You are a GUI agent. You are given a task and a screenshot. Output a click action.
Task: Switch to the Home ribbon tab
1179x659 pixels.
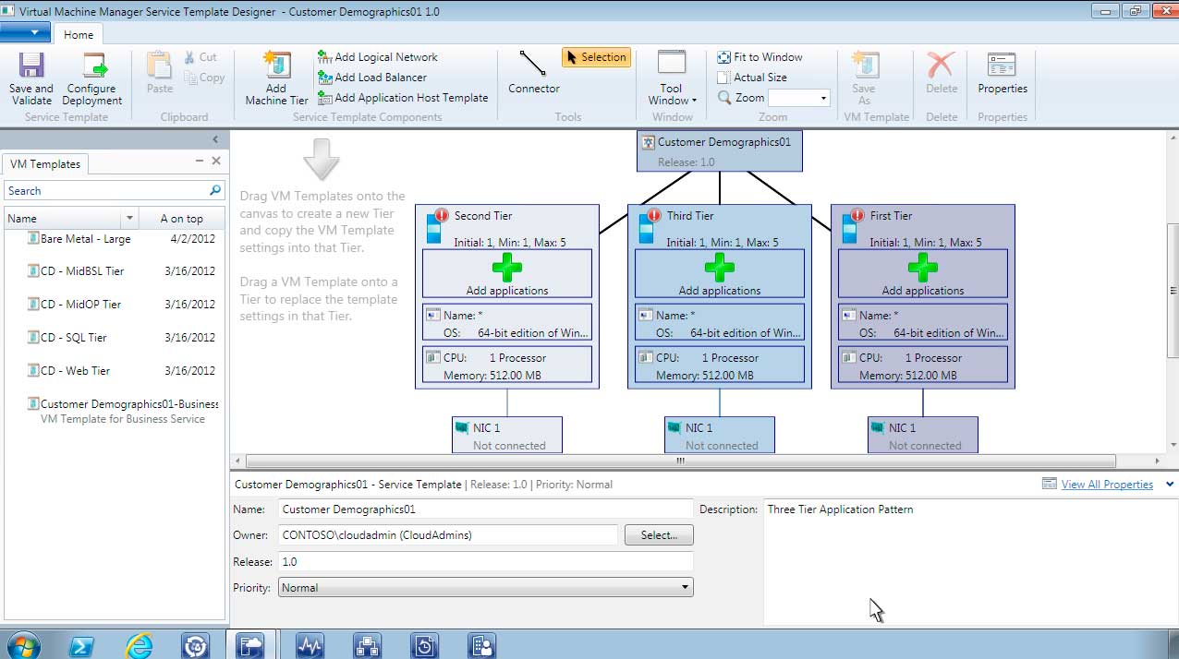79,34
